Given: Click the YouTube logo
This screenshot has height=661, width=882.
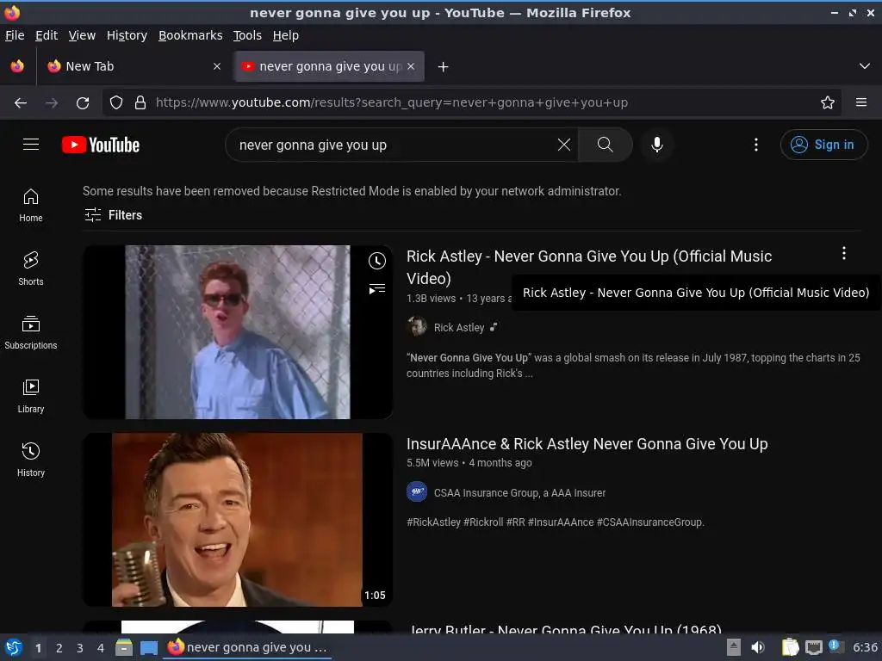Looking at the screenshot, I should [x=101, y=145].
